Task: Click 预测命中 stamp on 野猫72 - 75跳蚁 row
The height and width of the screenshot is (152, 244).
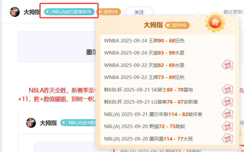Action: 227,126
